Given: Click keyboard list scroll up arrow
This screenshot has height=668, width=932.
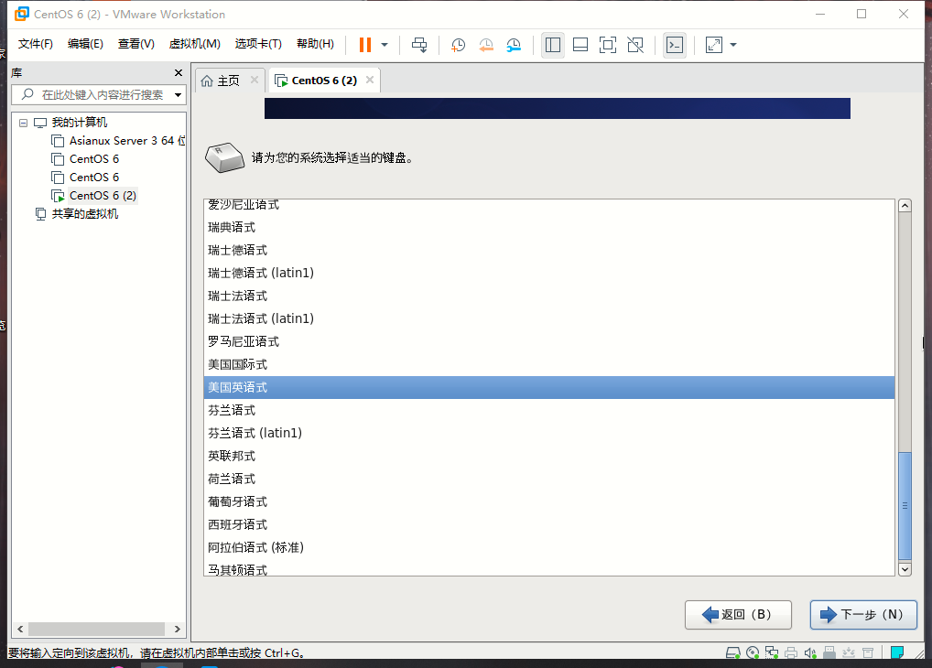Looking at the screenshot, I should click(905, 206).
